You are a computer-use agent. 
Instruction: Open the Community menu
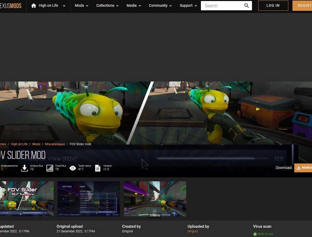click(x=160, y=5)
